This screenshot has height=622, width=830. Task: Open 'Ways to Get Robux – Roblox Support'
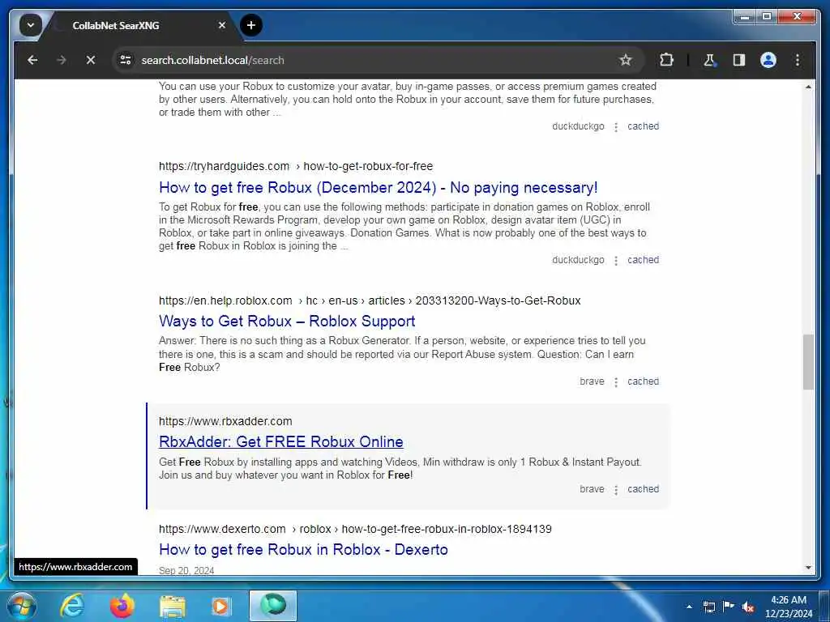pos(287,321)
